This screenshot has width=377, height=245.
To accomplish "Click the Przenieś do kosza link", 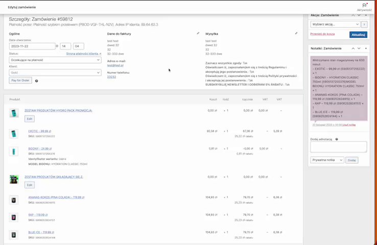I will coord(322,34).
